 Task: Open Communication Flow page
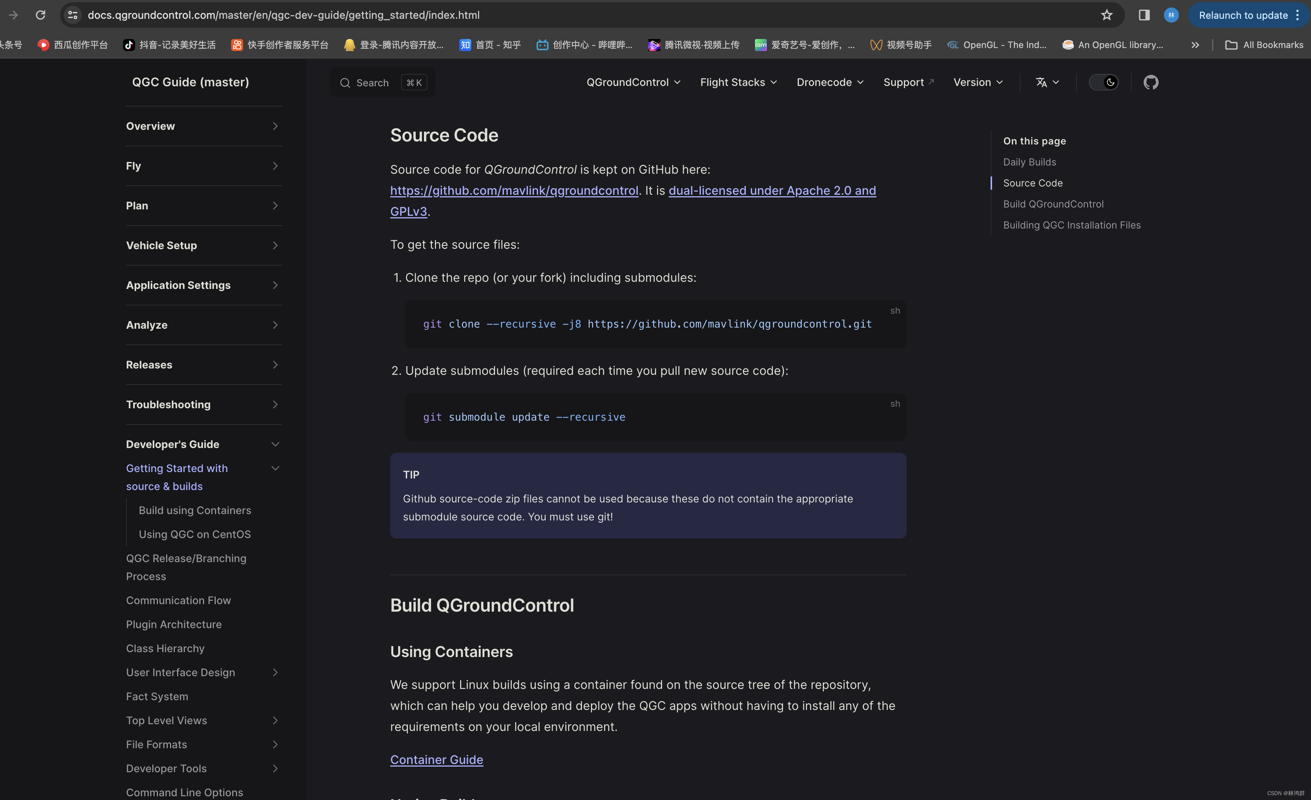[x=178, y=600]
